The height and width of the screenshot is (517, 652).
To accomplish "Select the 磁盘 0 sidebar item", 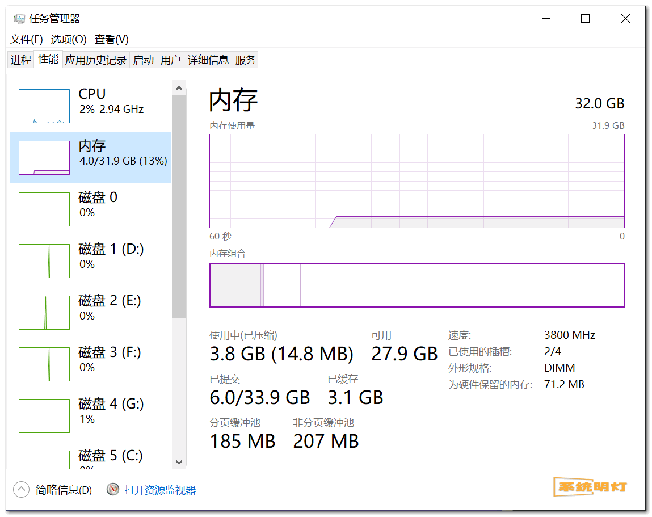I will pos(91,209).
